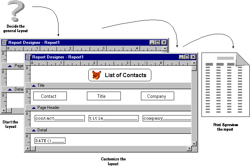Open the front Report Designer window's system menu icon
The image size is (250, 167).
pyautogui.click(x=28, y=57)
